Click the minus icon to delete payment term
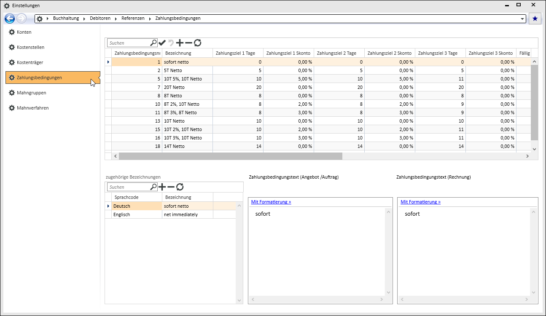The width and height of the screenshot is (546, 316). pos(188,43)
